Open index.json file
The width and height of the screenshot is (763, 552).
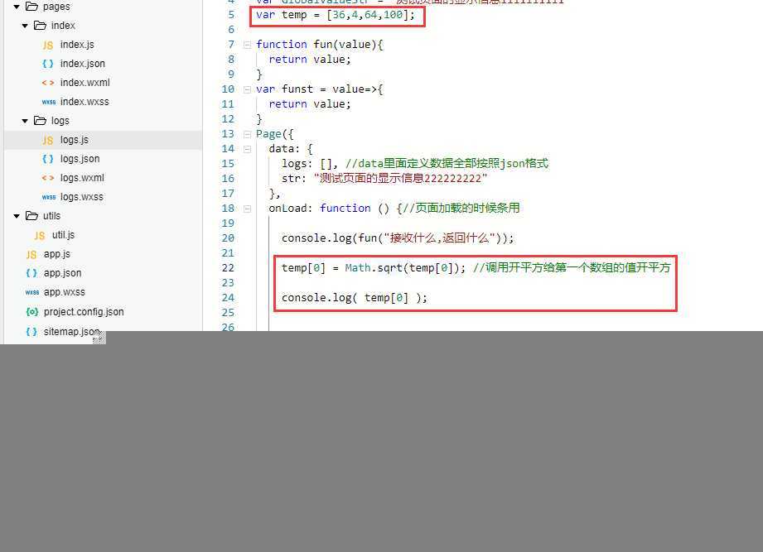(x=83, y=64)
